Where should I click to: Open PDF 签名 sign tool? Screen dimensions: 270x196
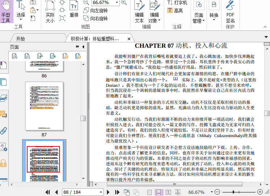point(230,12)
